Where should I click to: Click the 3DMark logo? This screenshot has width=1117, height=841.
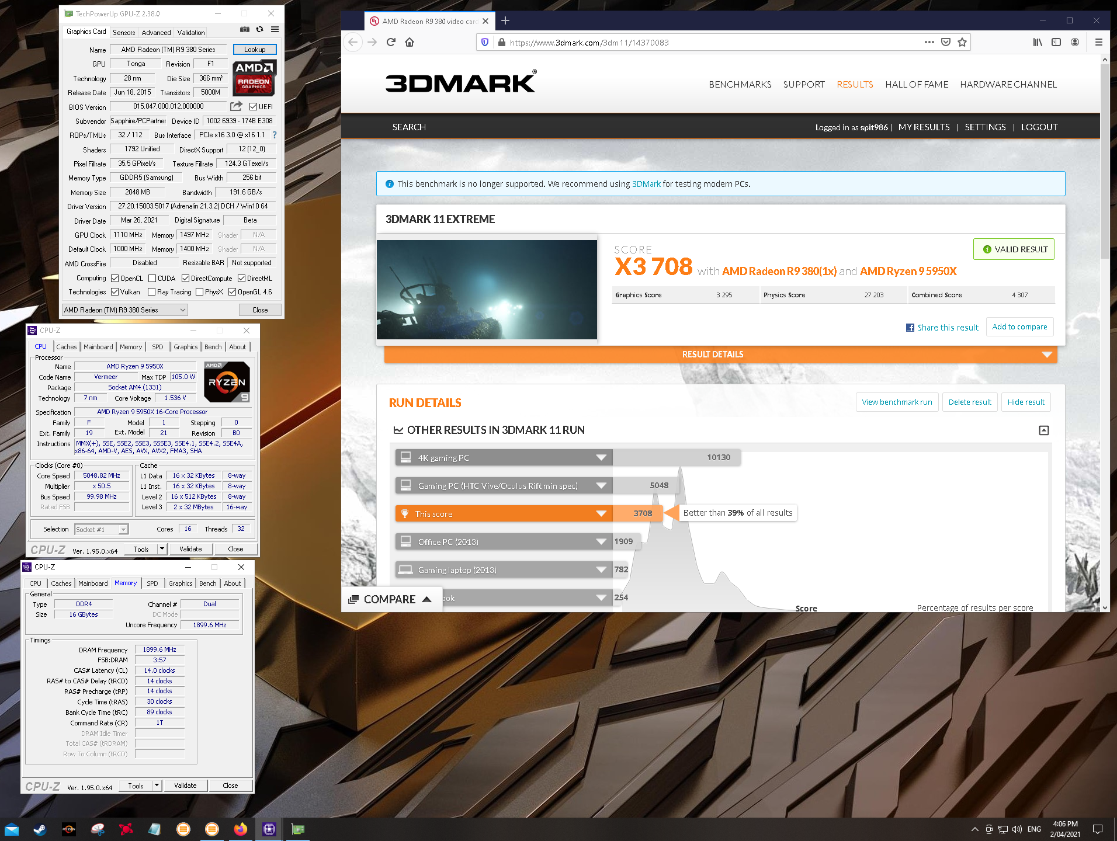(461, 82)
